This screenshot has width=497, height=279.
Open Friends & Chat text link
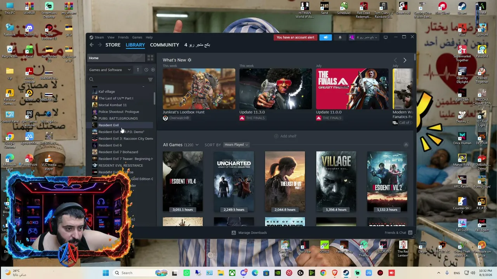[395, 232]
